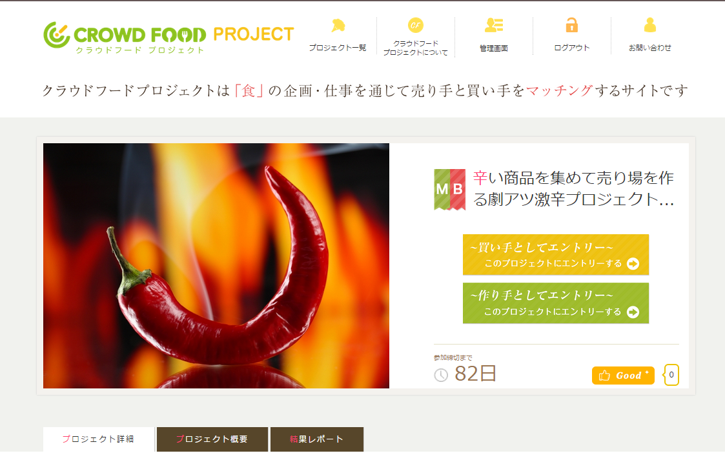
Task: Click the お問い合わせ person icon
Action: tap(650, 25)
